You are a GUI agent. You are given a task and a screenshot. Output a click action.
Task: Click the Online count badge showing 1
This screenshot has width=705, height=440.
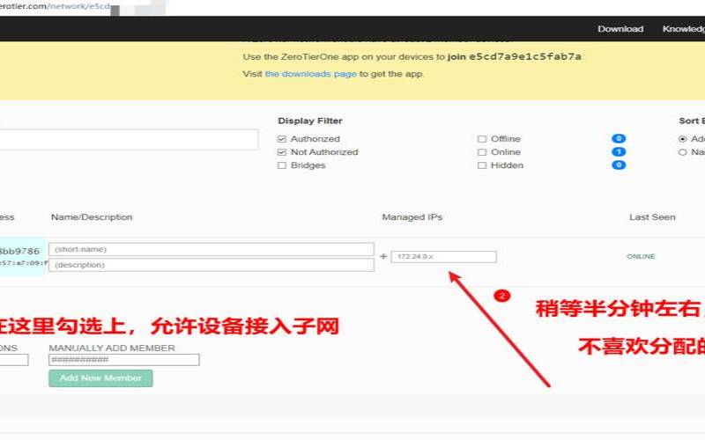coord(619,151)
